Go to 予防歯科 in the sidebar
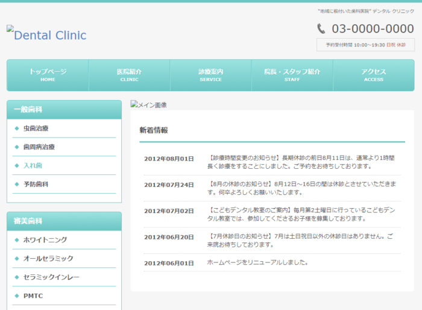The width and height of the screenshot is (422, 310). [x=36, y=184]
